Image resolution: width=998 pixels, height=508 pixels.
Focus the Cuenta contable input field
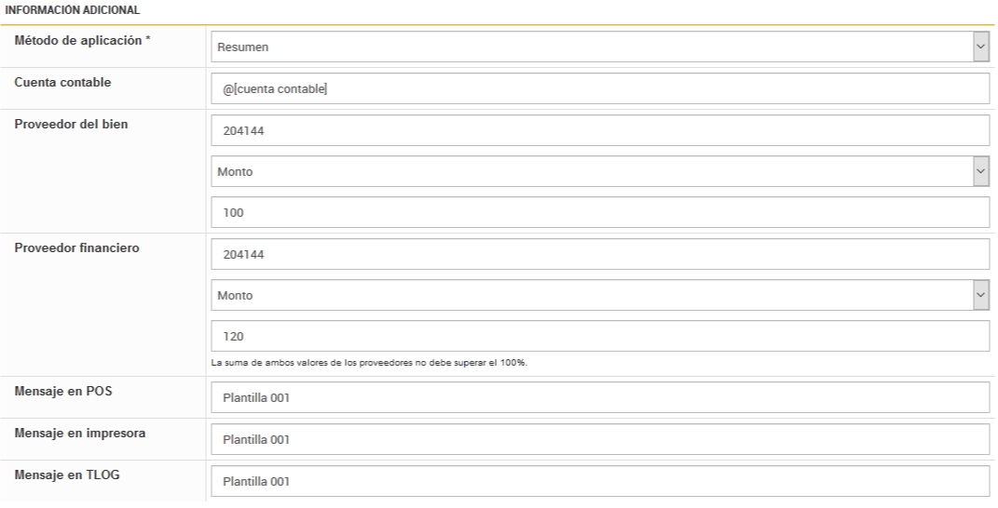click(599, 89)
